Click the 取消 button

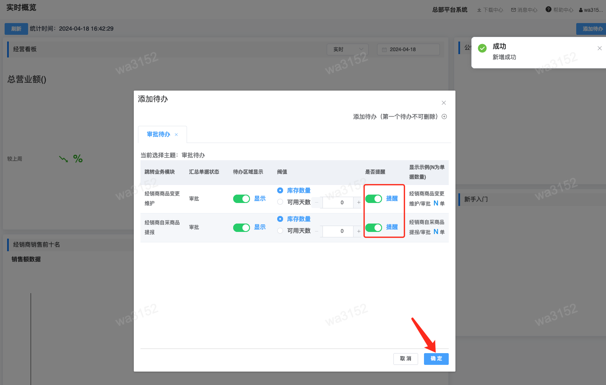pyautogui.click(x=406, y=359)
